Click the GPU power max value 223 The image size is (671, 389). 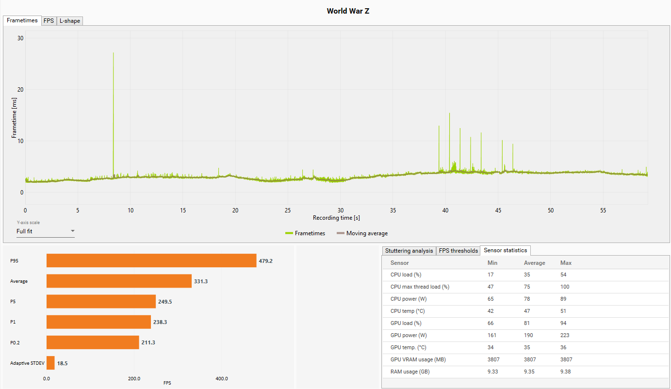pos(565,335)
